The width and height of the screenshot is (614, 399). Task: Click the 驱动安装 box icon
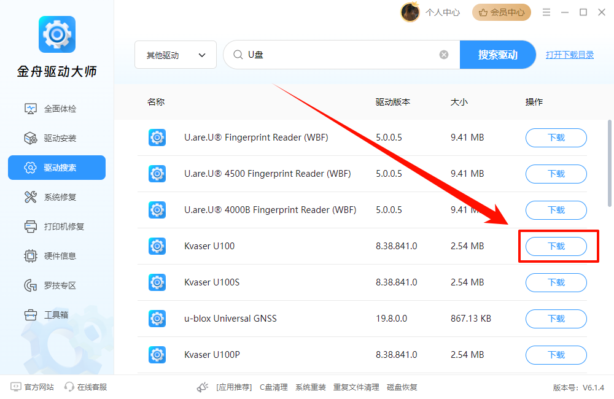(x=31, y=138)
